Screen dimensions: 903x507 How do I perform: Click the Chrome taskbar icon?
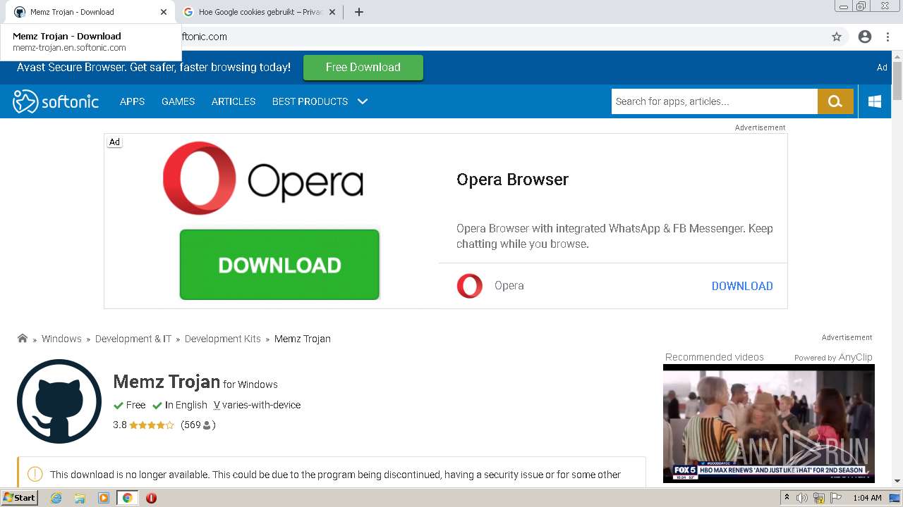tap(127, 498)
